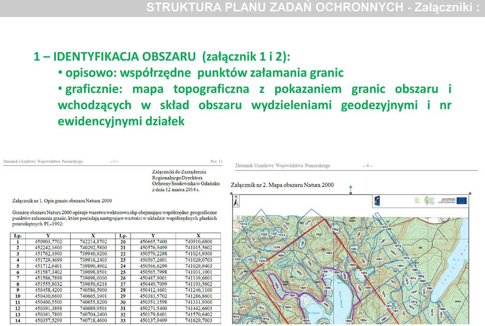The image size is (485, 326).
Task: Click the map parcel label '198a'
Action: [364, 320]
